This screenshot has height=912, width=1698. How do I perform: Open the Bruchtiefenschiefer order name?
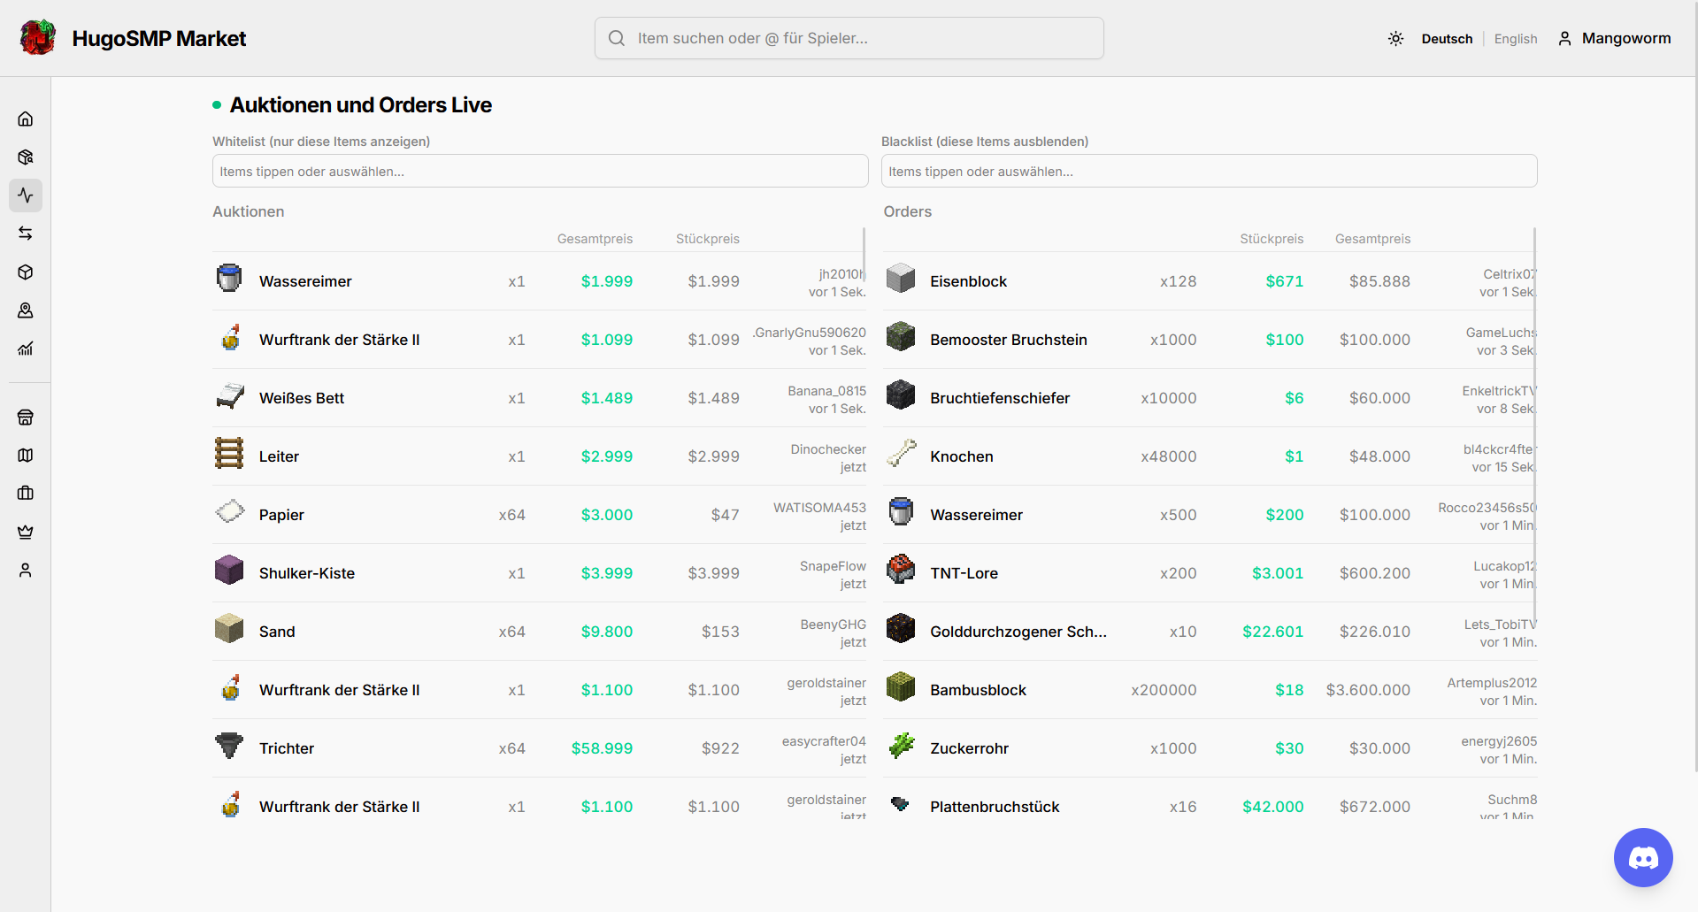[x=1000, y=398]
